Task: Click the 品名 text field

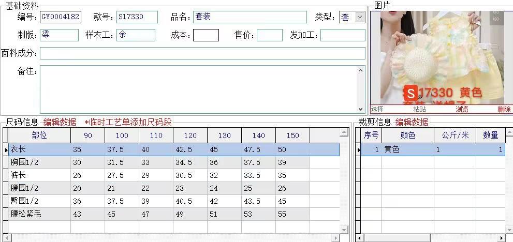Action: point(250,17)
